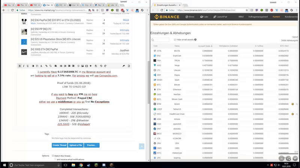The height and width of the screenshot is (168, 300).
Task: Outdent text in the editor toolbar
Action: [x=69, y=66]
